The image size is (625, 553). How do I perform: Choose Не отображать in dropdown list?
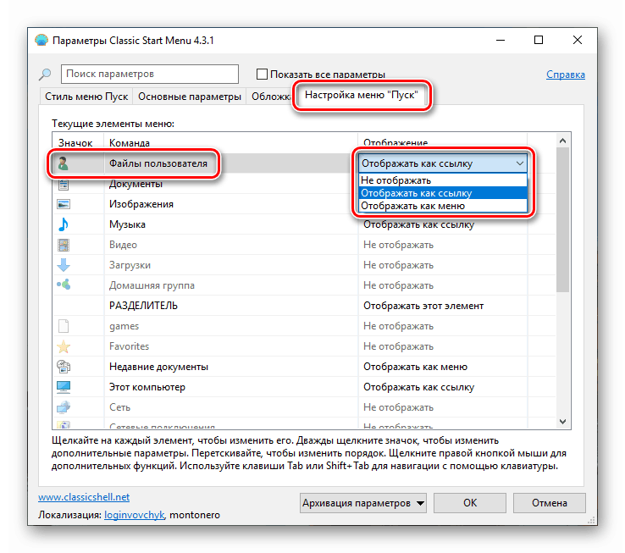443,180
